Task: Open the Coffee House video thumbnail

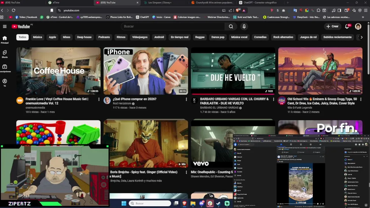Action: tap(58, 71)
